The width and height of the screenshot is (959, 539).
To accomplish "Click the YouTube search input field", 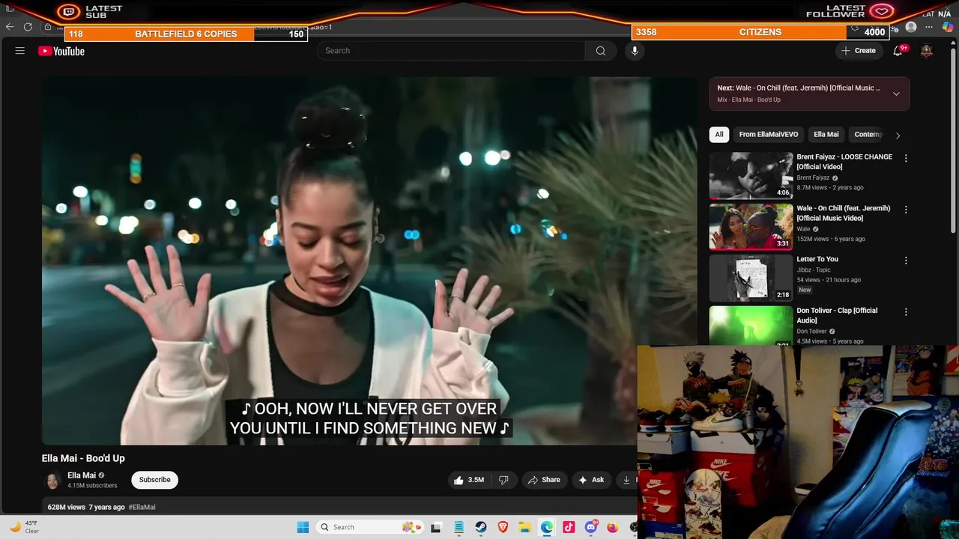I will 451,51.
